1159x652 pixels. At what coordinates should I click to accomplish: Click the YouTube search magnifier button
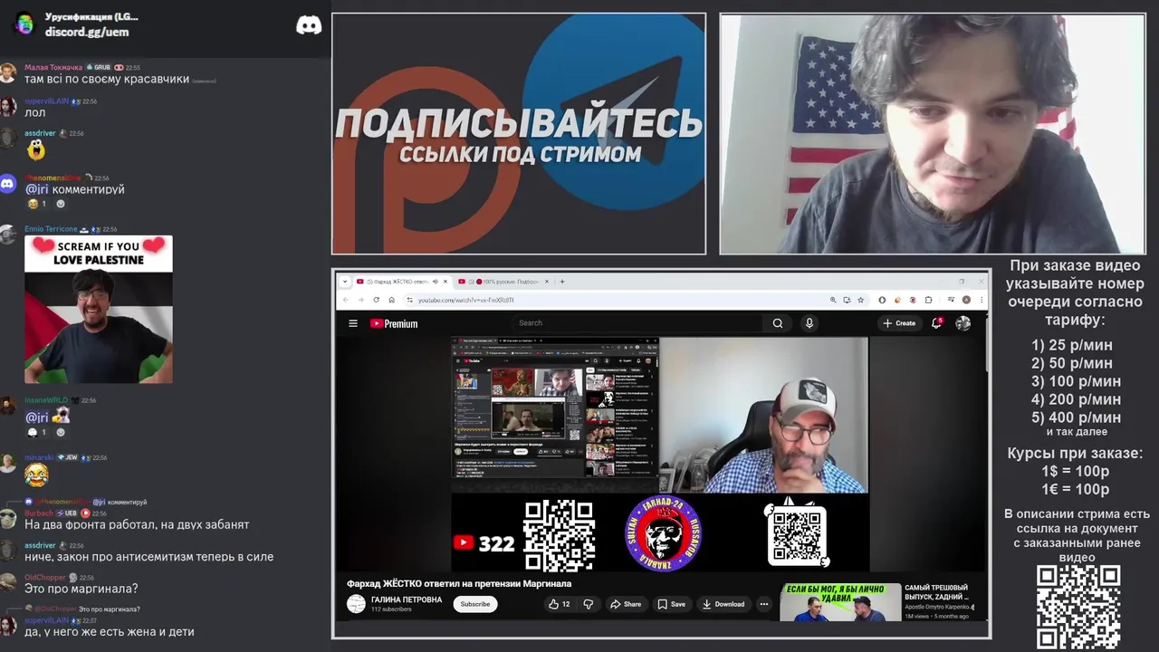(x=778, y=323)
